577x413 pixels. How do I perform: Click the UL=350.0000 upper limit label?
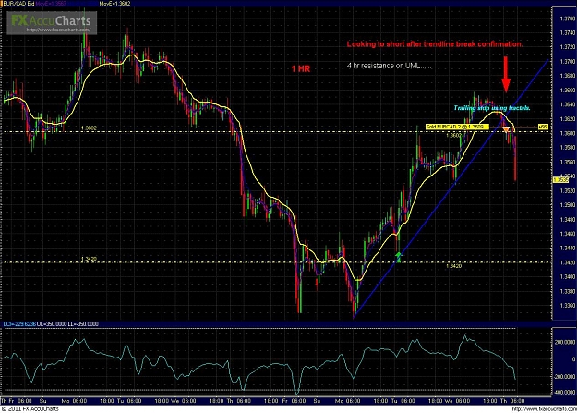pyautogui.click(x=52, y=324)
